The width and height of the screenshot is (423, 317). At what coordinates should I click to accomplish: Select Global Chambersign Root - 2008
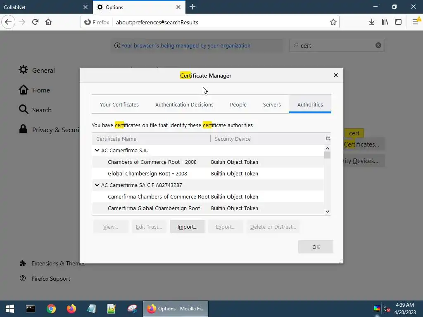(208, 173)
